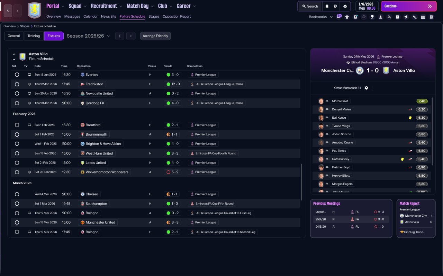
Task: Click the up chevron beside Aston Villa heading
Action: point(14,54)
